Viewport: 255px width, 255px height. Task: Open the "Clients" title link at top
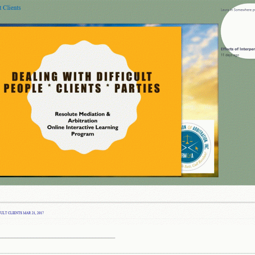[x=10, y=8]
